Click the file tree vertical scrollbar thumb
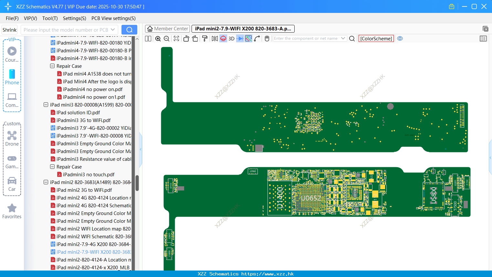Screen dimensions: 492x277 pyautogui.click(x=137, y=183)
